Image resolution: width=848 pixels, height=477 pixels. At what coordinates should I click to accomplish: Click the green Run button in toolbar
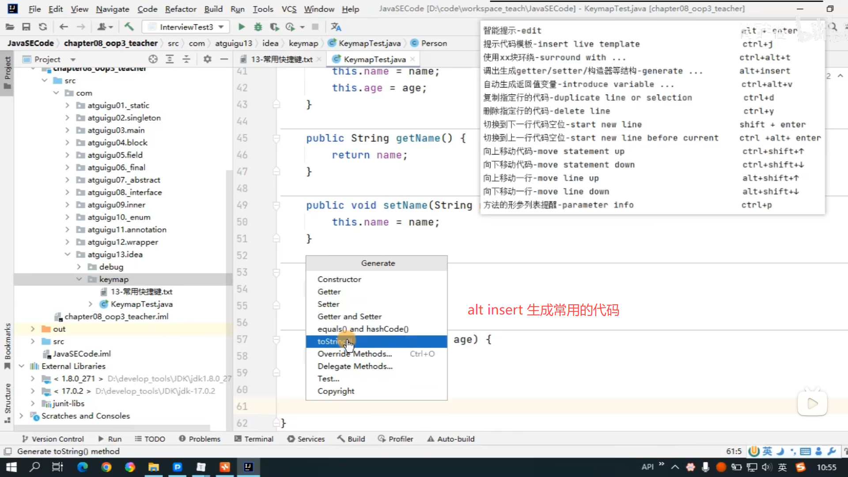click(241, 27)
